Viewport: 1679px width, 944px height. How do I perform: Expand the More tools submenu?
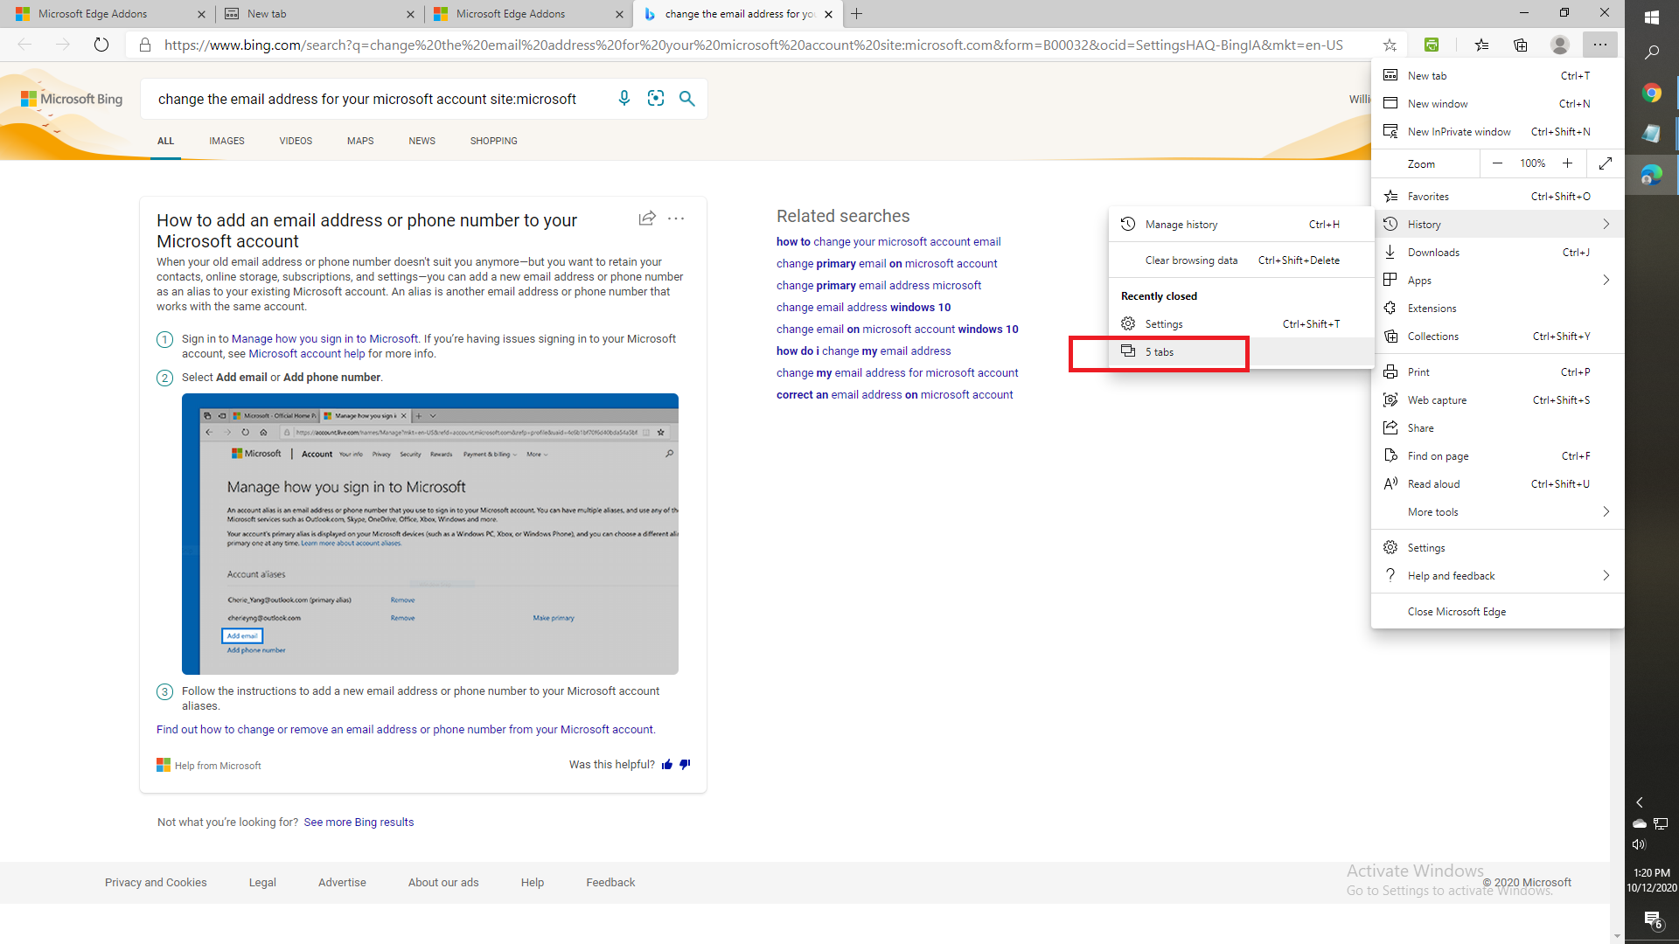[1606, 511]
